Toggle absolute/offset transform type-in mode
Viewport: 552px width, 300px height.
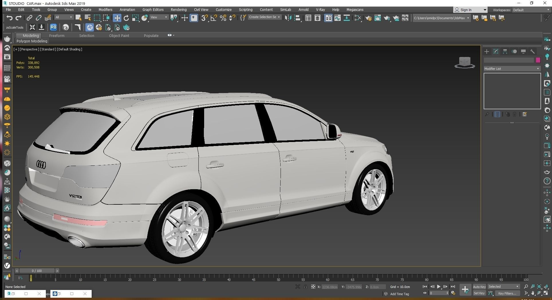click(x=313, y=287)
